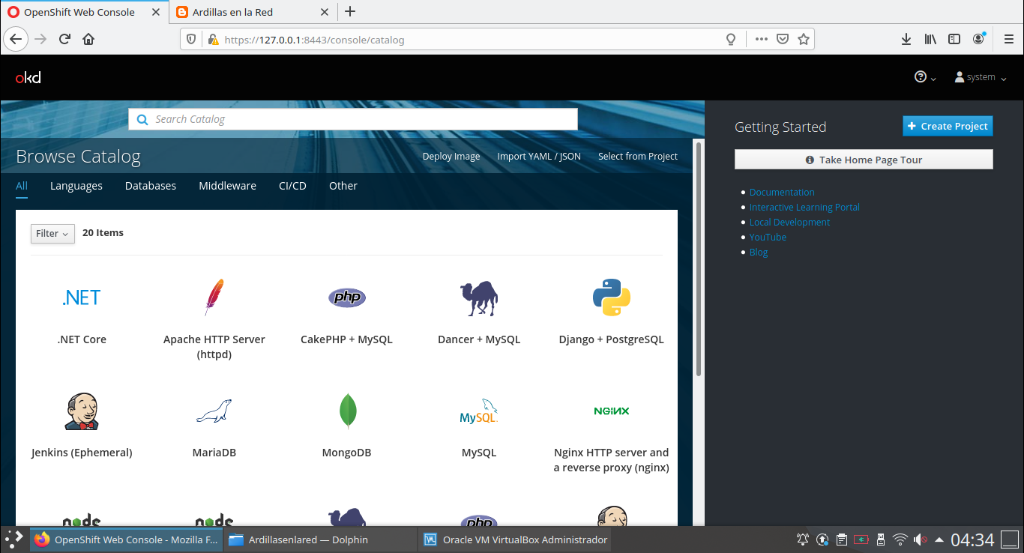1024x553 pixels.
Task: Open network wifi tray icon
Action: pyautogui.click(x=900, y=540)
